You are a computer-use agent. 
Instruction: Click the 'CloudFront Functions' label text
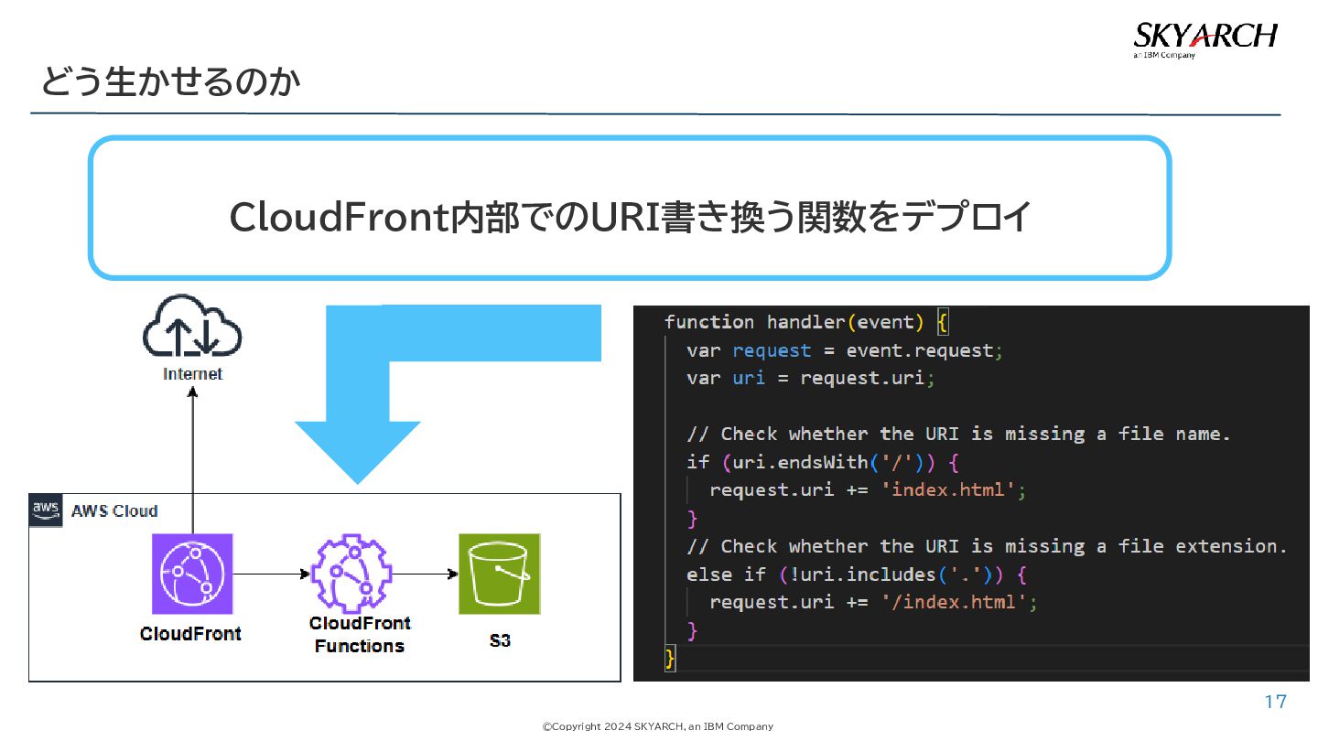pos(360,634)
